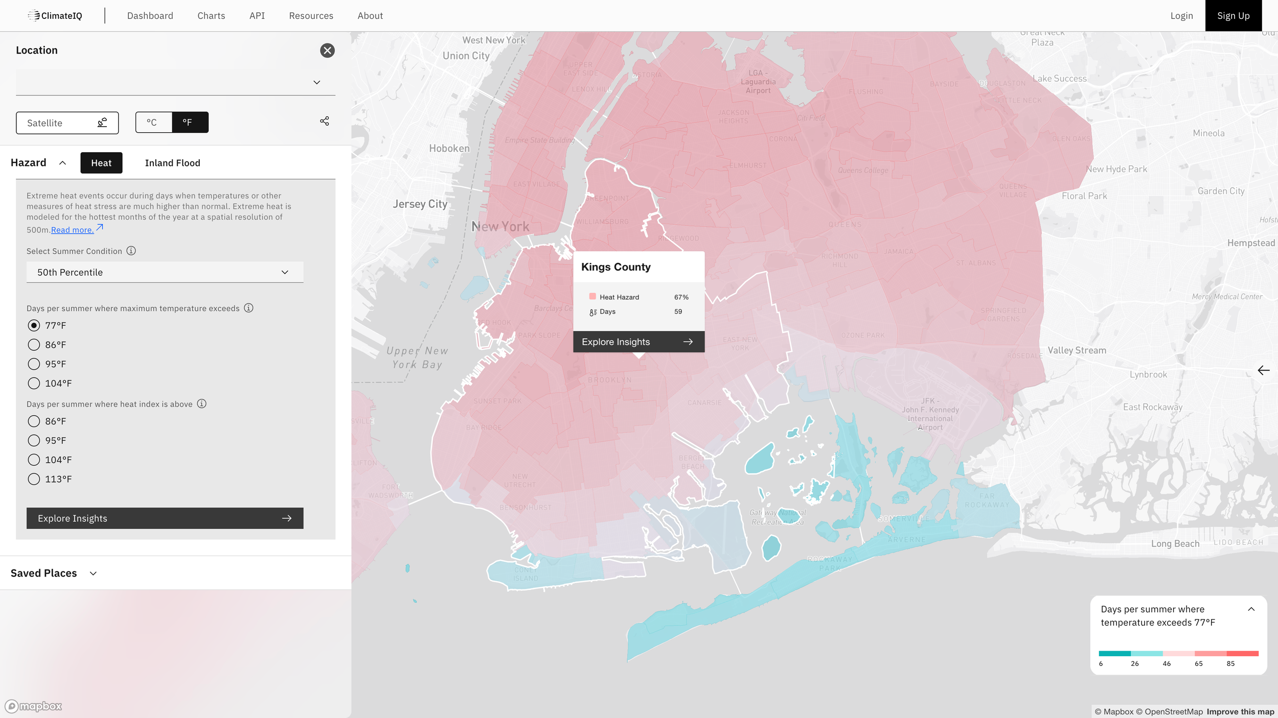1278x718 pixels.
Task: Close the Location panel with X icon
Action: click(327, 51)
